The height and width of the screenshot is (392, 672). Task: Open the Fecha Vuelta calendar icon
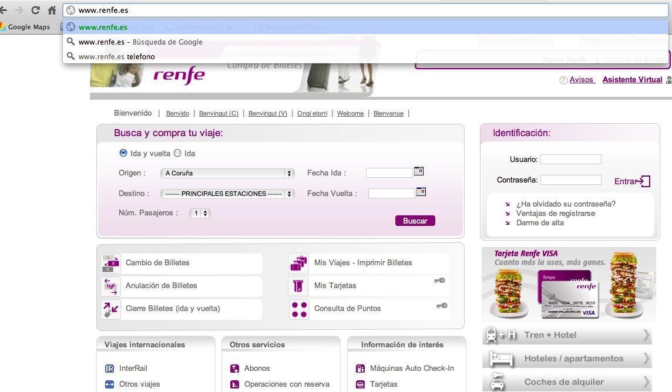[x=421, y=192]
